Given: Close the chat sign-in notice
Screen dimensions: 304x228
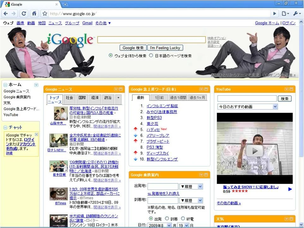Looking at the screenshot, I should coord(36,134).
